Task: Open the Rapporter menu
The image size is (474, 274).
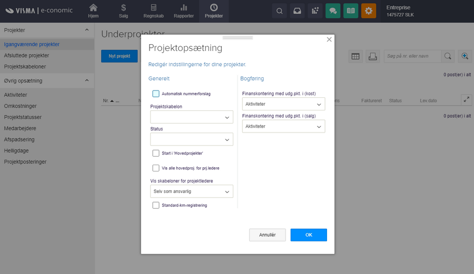Action: pyautogui.click(x=184, y=11)
